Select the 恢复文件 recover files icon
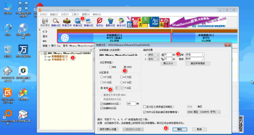This screenshot has height=135, width=254. coord(67,22)
